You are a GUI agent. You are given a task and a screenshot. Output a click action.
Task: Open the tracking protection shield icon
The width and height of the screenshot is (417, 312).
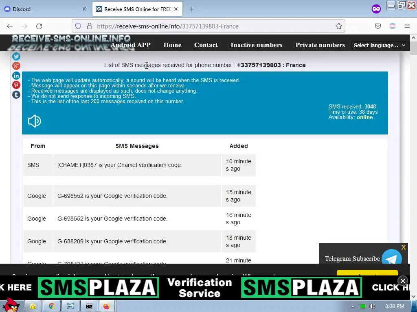tap(78, 26)
